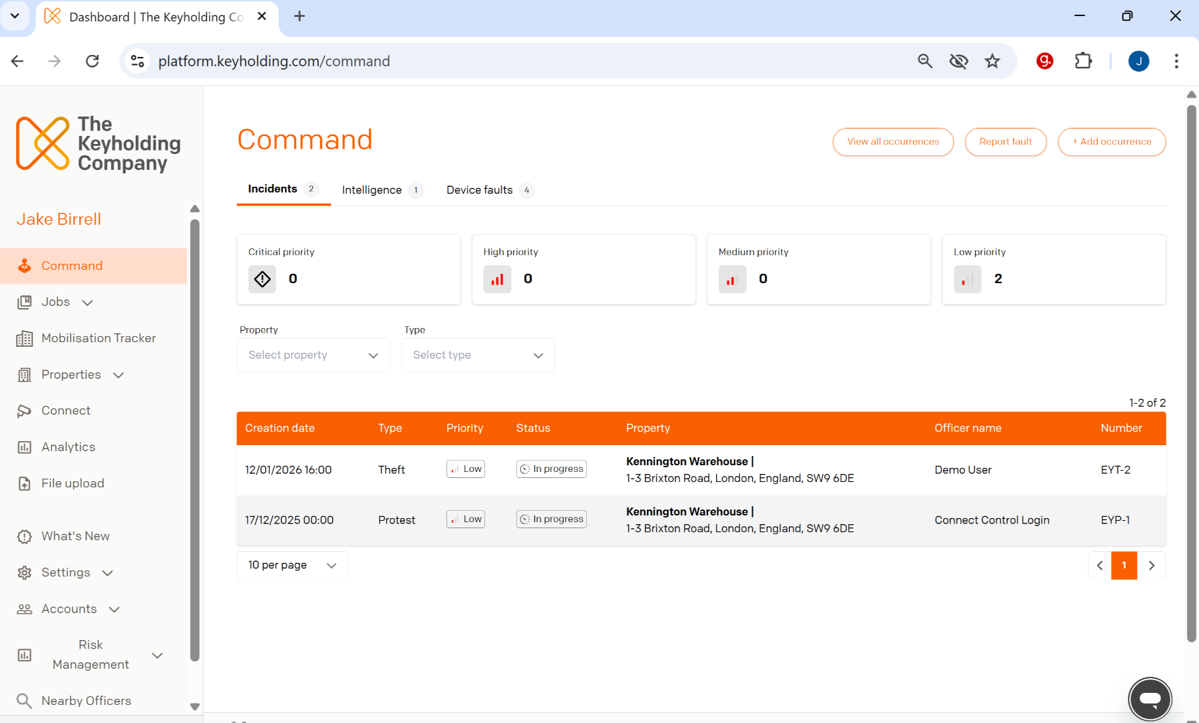
Task: Expand the Accounts submenu chevron
Action: [x=114, y=609]
